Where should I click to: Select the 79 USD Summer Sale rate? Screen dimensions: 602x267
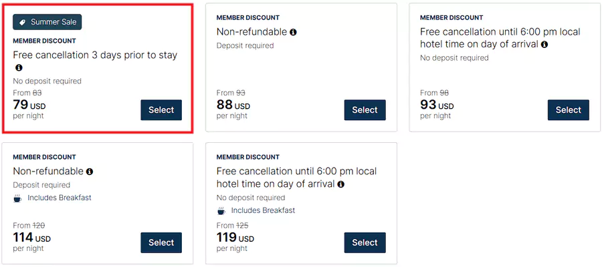[x=161, y=110]
